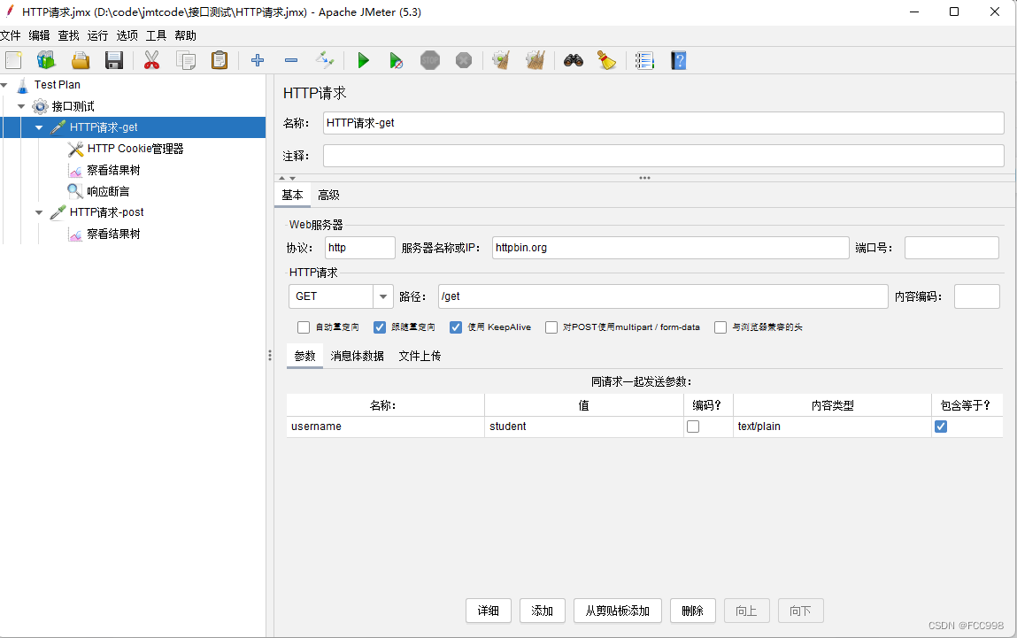Click the 从剪贴板添加 button
The height and width of the screenshot is (638, 1017).
point(618,611)
